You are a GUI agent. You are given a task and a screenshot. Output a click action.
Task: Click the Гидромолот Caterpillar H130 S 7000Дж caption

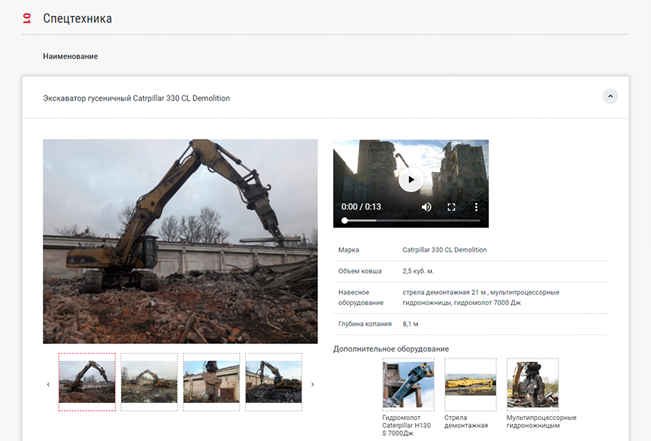pos(407,425)
